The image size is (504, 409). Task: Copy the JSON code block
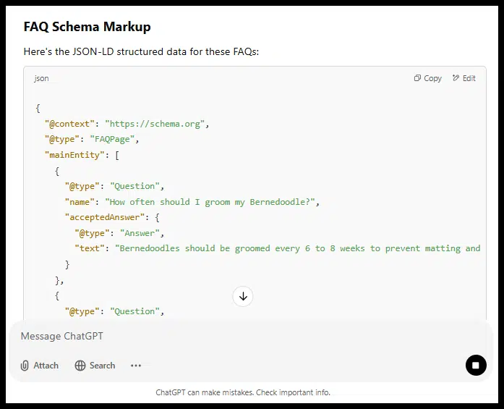pos(428,78)
